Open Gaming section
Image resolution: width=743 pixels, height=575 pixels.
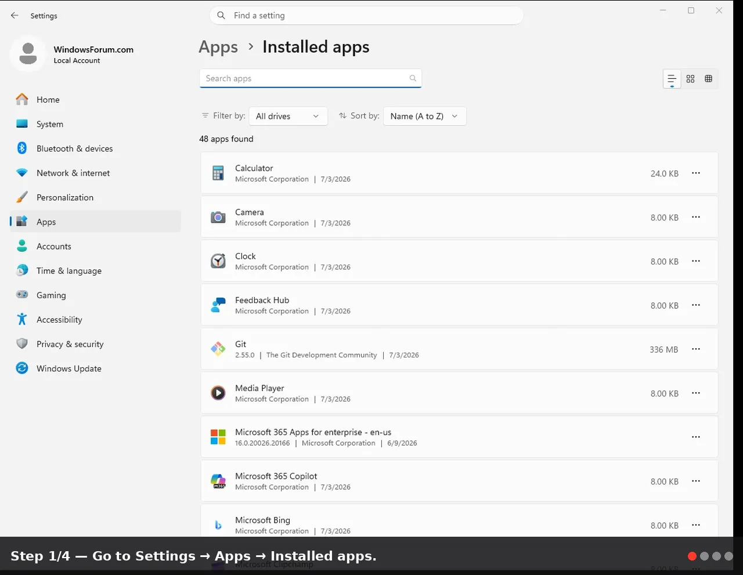(x=95, y=295)
